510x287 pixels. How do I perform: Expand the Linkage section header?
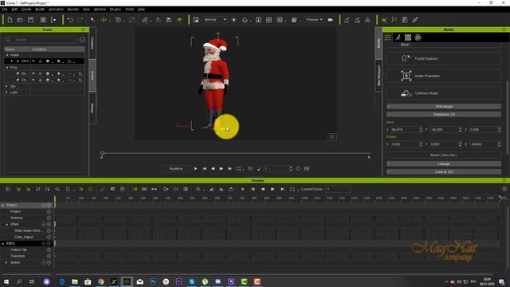444,164
